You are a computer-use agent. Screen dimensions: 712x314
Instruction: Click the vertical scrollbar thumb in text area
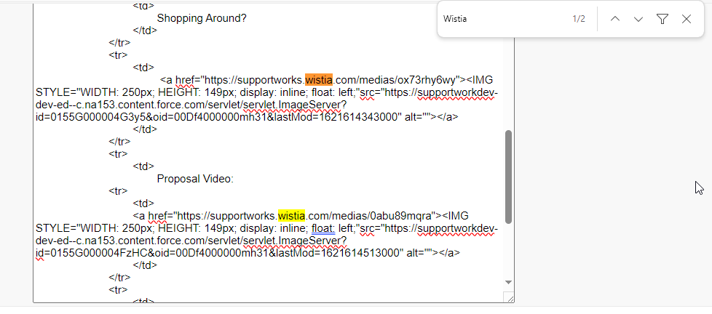(509, 177)
